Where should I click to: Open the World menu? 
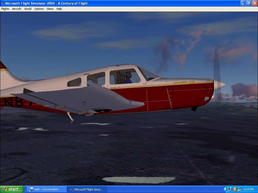(x=28, y=9)
